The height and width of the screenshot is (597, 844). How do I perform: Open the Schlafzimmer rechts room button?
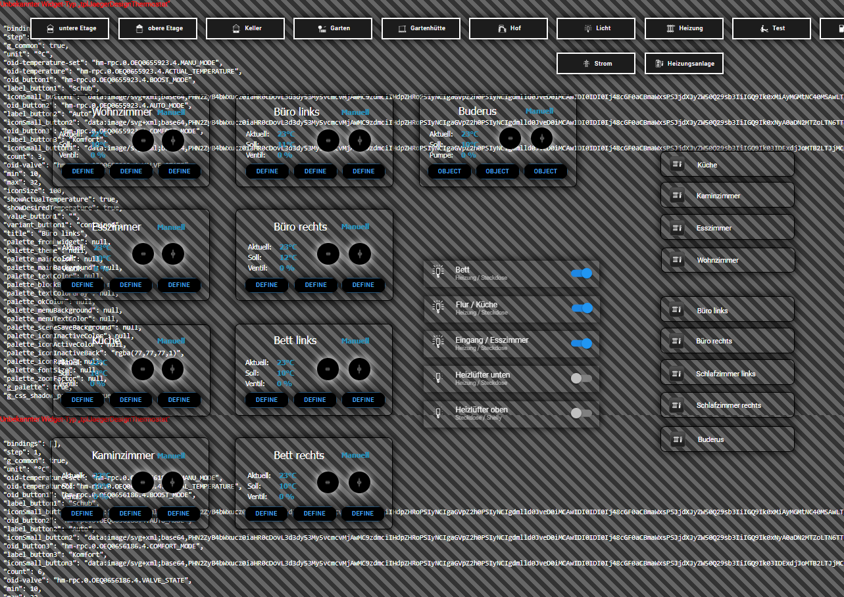[728, 405]
